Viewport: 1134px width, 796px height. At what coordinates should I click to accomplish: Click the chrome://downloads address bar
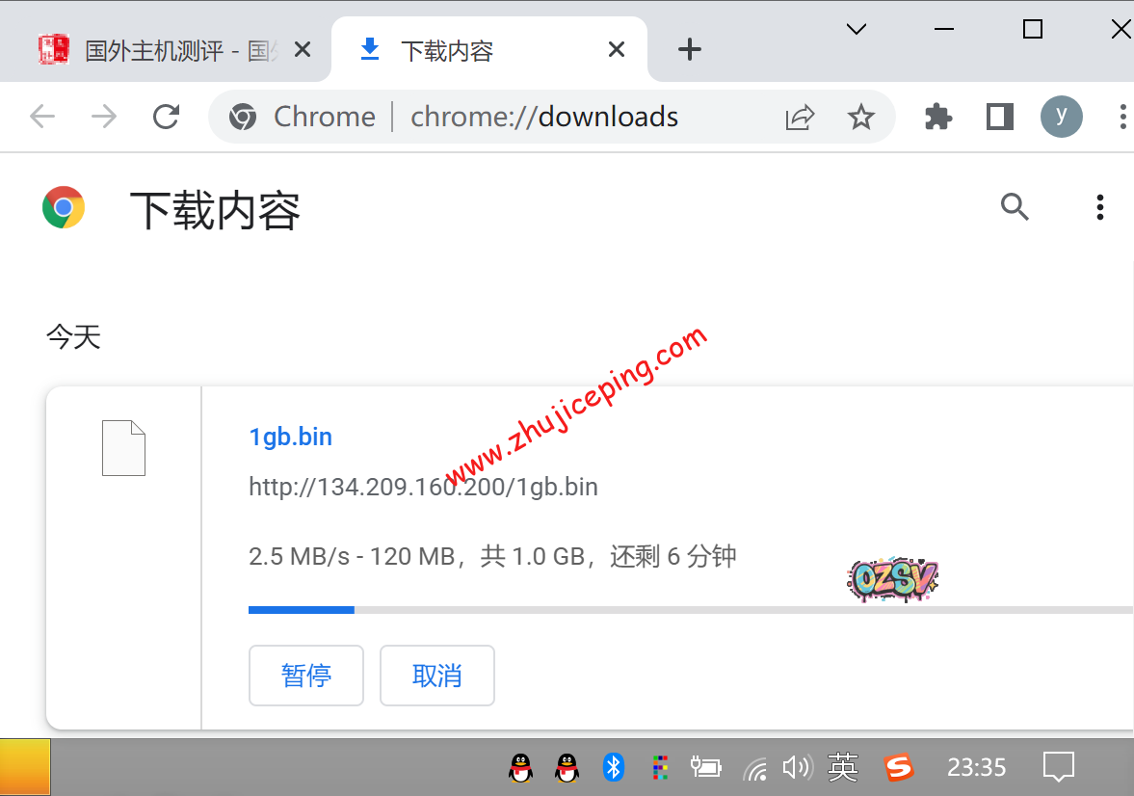(544, 117)
